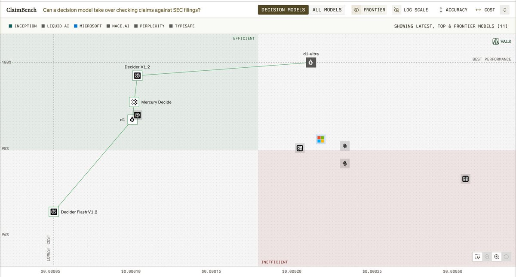Click the 'Mercury Decide' label text
516x277 pixels.
157,102
